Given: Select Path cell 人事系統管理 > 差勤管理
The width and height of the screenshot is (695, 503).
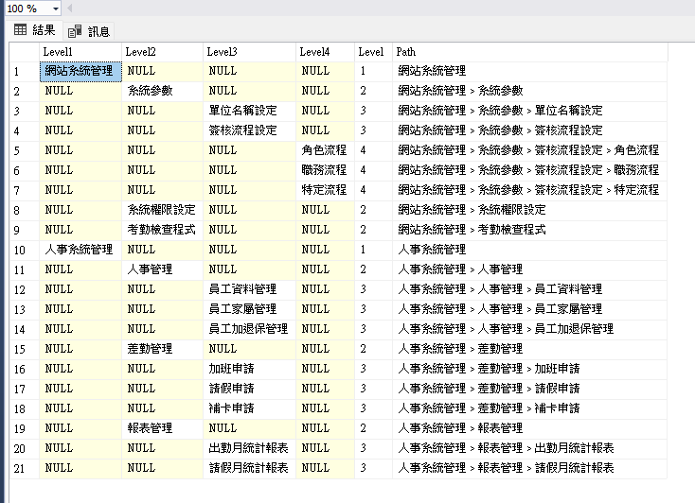Looking at the screenshot, I should pos(530,349).
